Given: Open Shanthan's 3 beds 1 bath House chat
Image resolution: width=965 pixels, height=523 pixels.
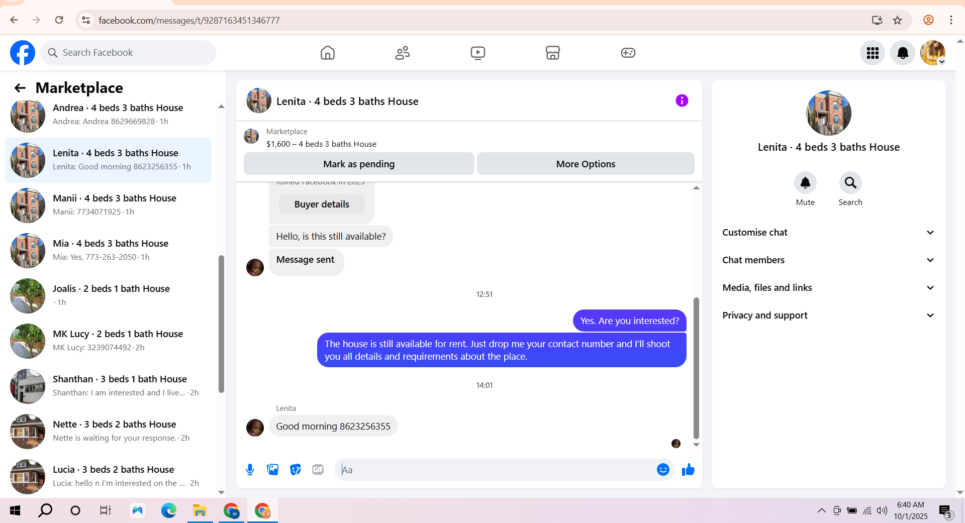Looking at the screenshot, I should coord(108,386).
